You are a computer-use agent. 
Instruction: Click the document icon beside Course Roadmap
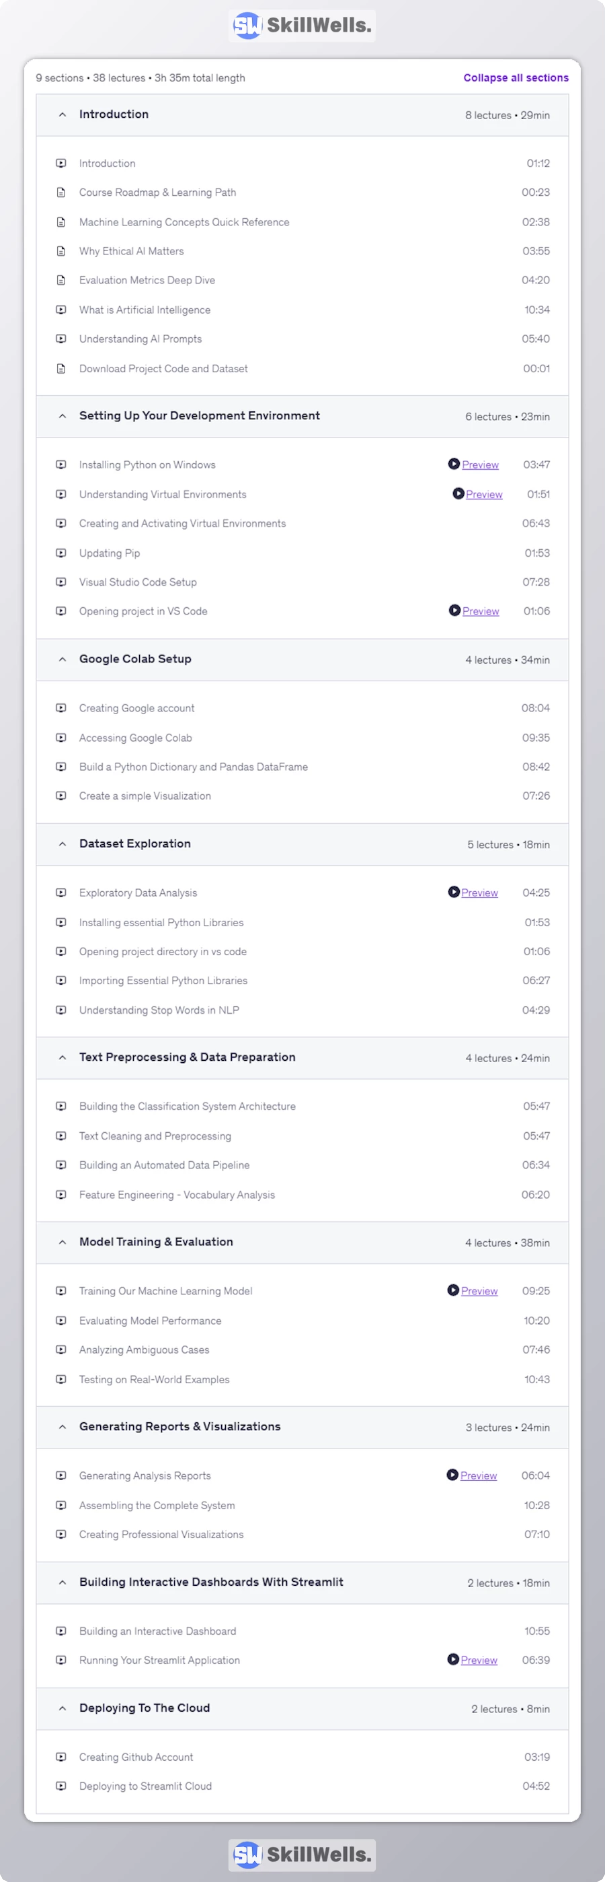pos(61,193)
